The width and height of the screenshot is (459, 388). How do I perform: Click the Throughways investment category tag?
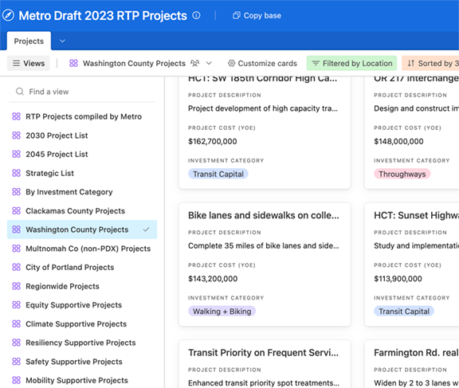click(x=402, y=174)
